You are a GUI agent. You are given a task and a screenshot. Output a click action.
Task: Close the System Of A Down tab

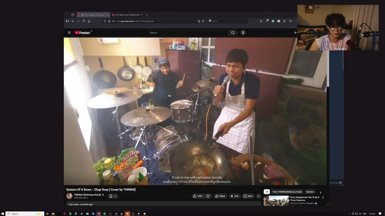coord(108,15)
